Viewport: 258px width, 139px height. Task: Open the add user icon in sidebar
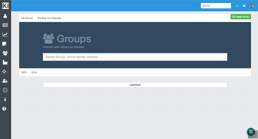pos(5,81)
